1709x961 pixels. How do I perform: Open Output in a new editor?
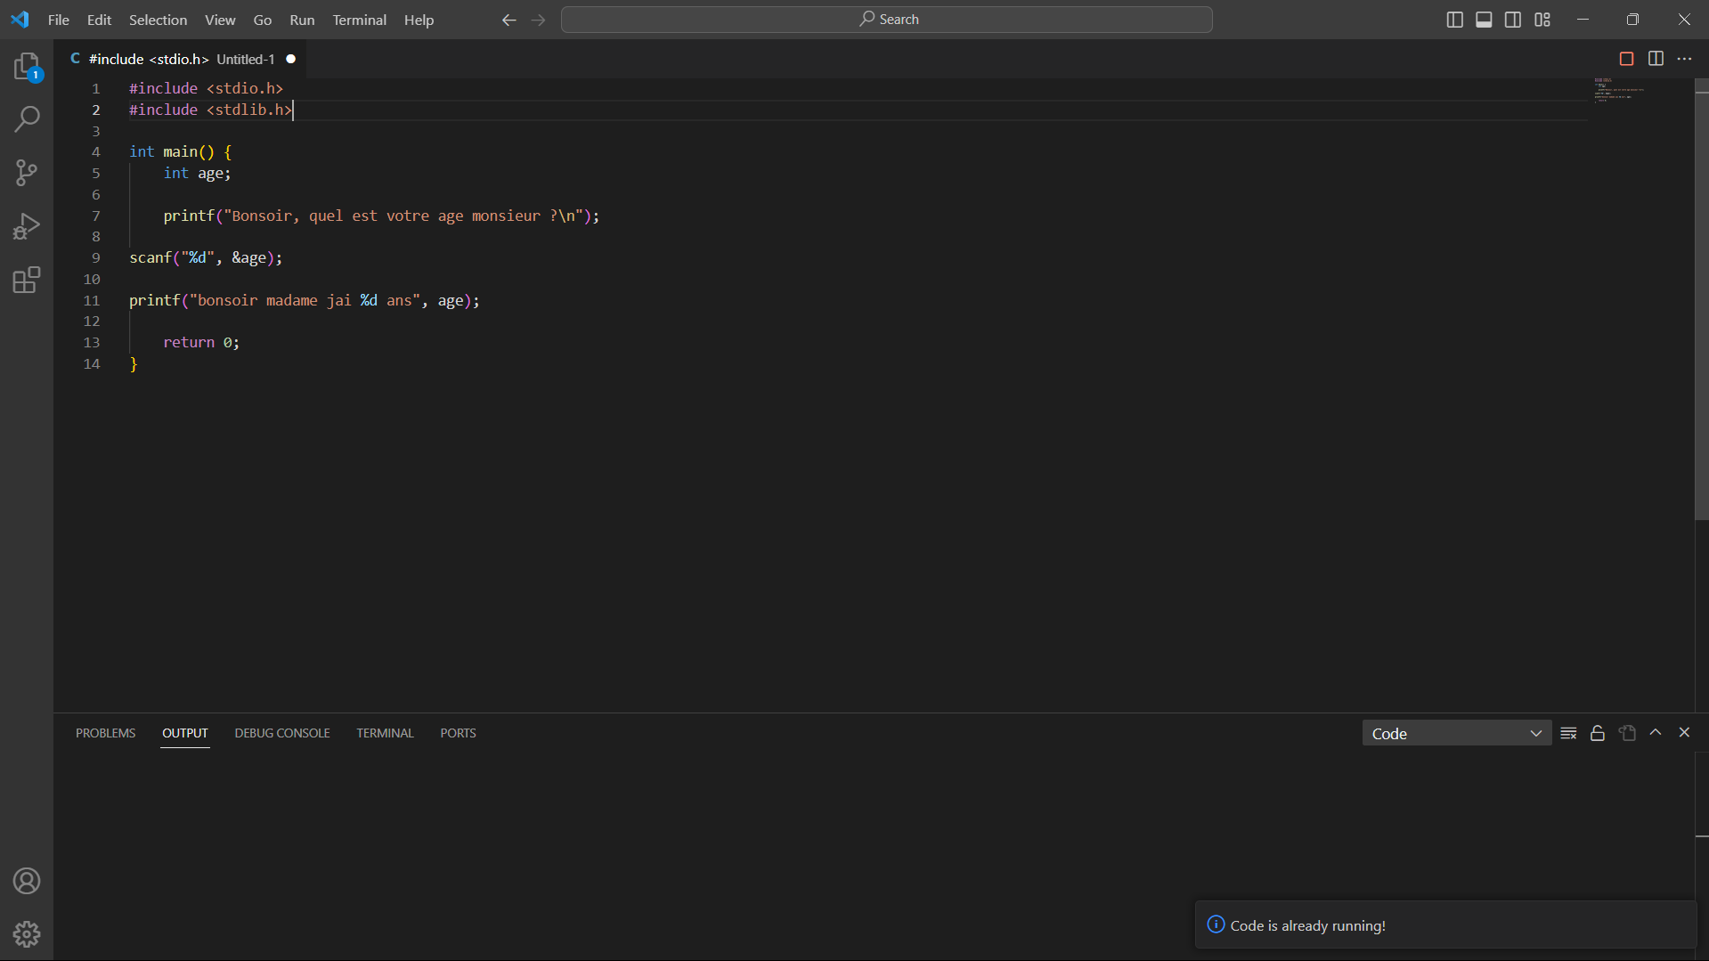(1627, 732)
